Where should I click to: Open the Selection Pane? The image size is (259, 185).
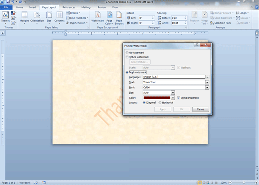[221, 23]
